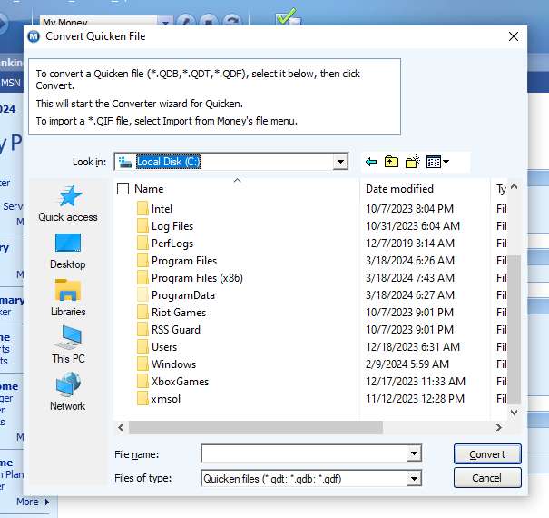Close the Convert Quicken File dialog
This screenshot has width=549, height=518.
pos(514,36)
